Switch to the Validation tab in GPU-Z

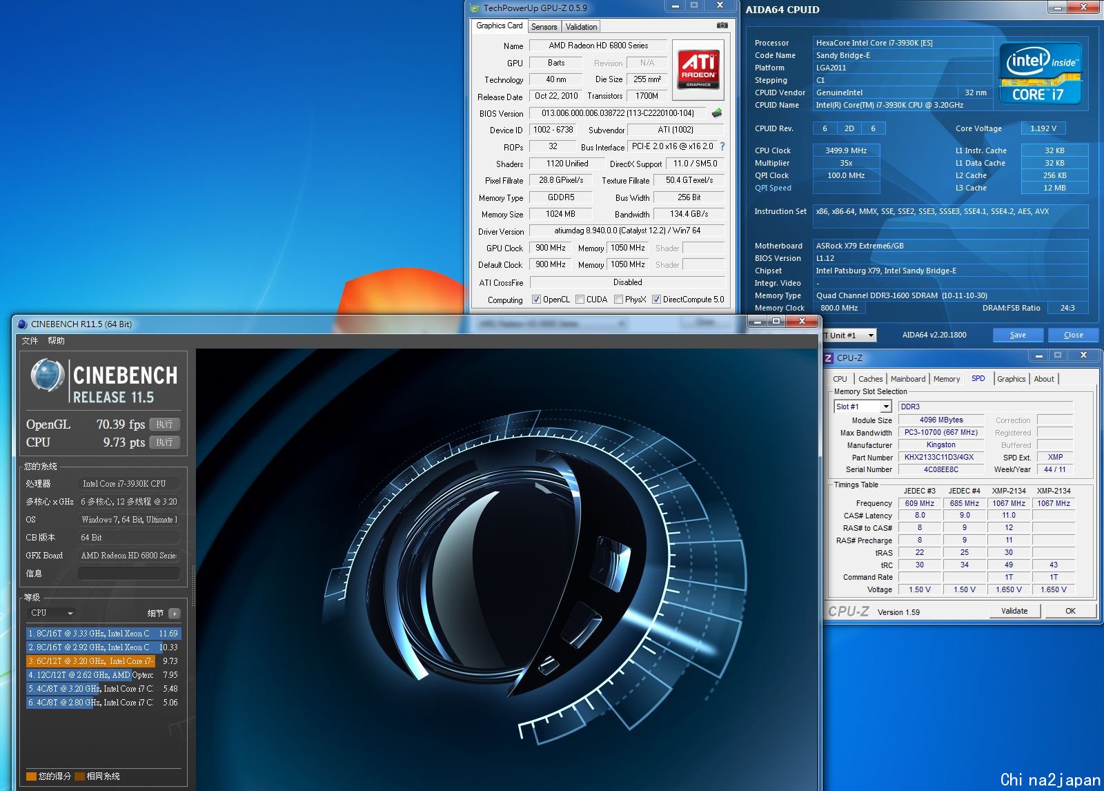click(581, 27)
